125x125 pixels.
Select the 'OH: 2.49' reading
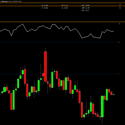click(x=86, y=8)
